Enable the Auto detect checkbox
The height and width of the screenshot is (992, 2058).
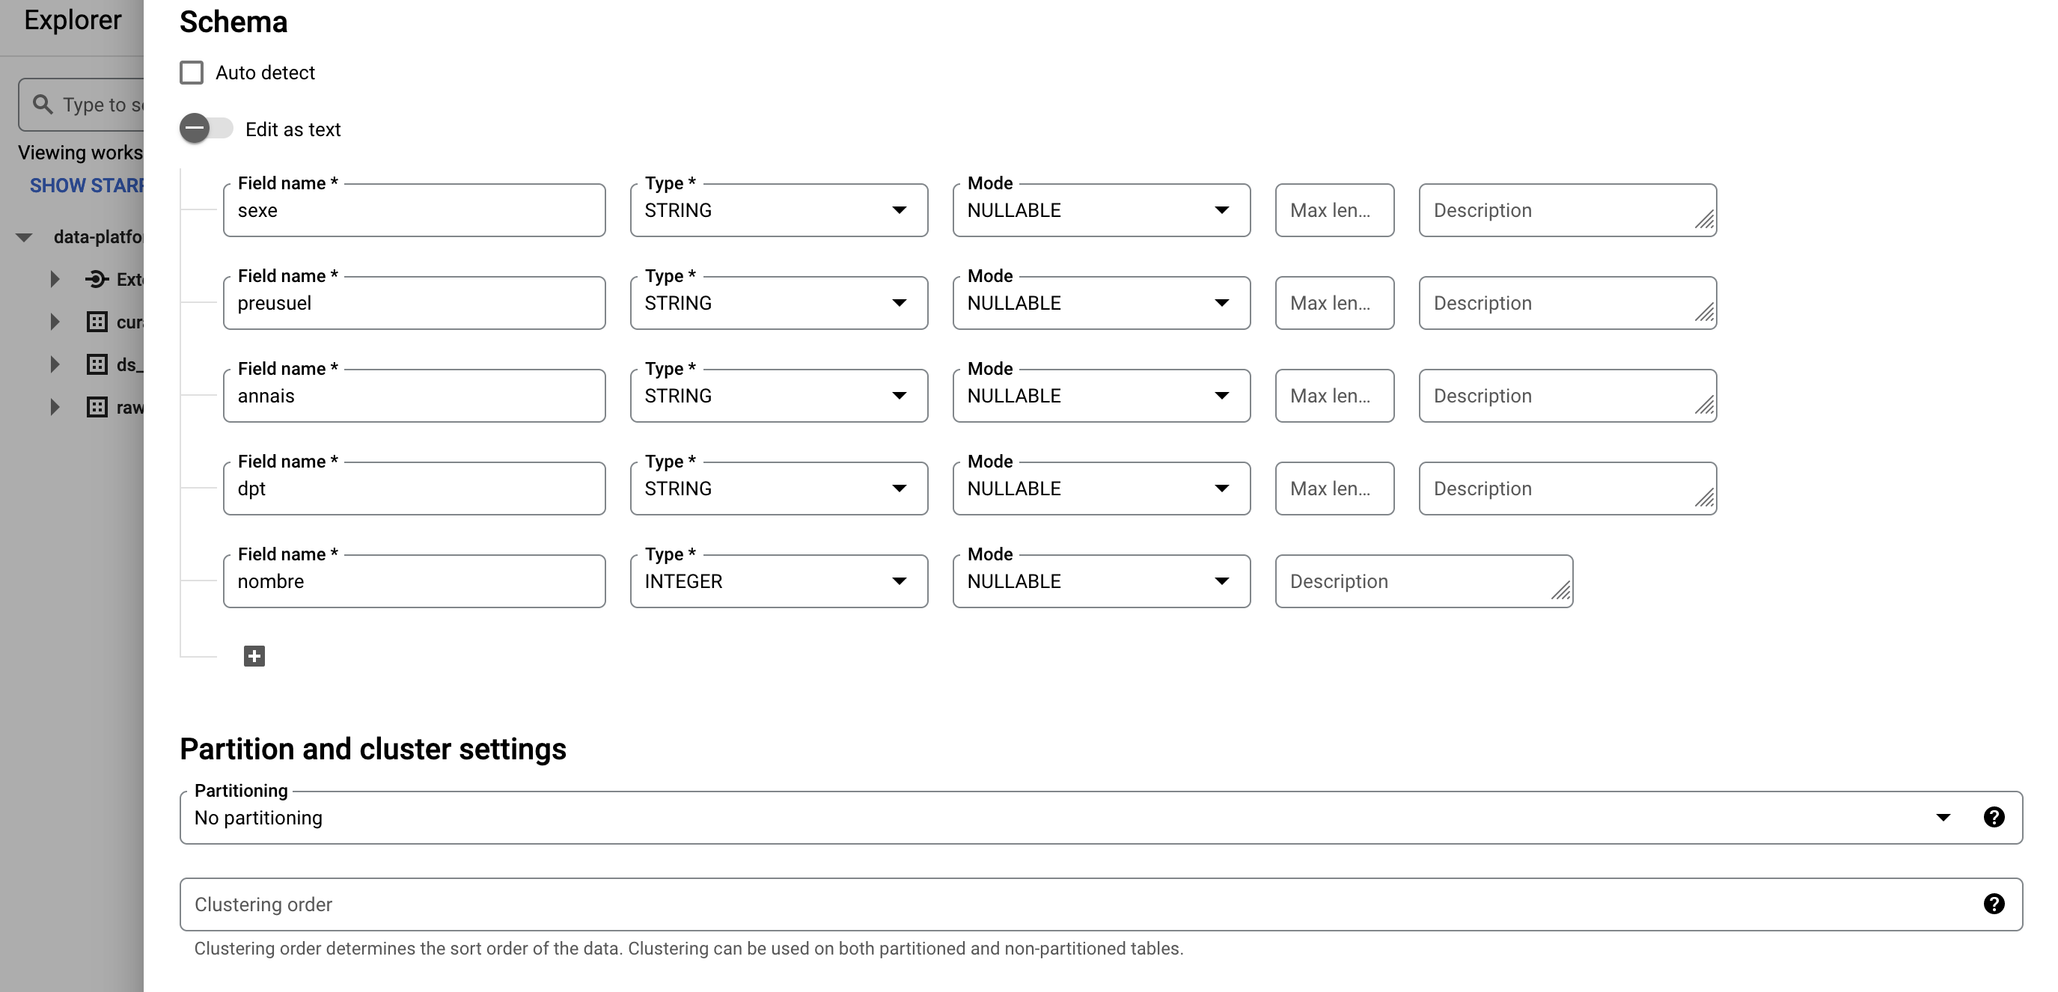click(x=192, y=73)
